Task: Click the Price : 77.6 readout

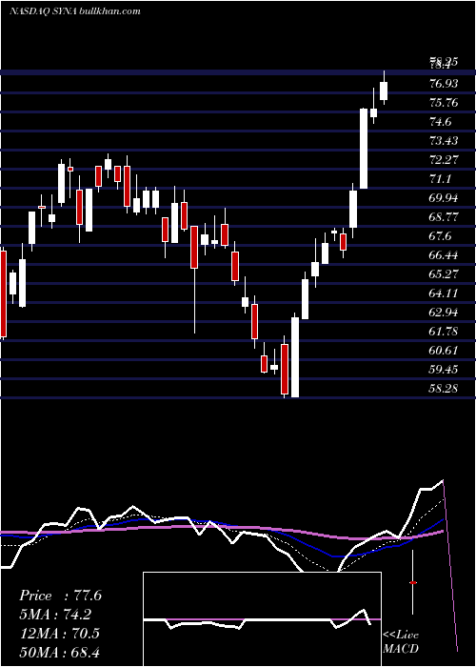Action: tap(60, 596)
